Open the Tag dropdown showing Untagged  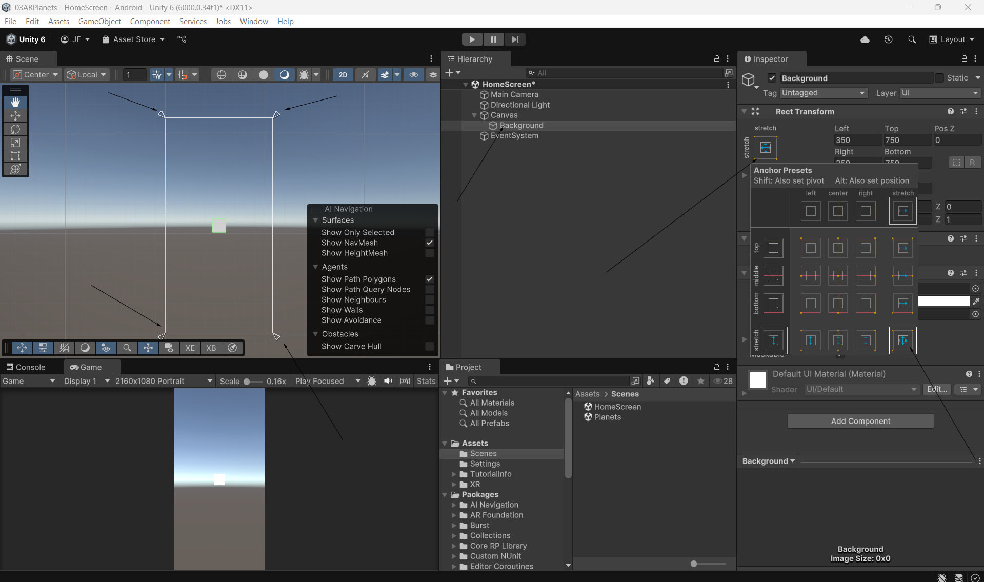823,93
